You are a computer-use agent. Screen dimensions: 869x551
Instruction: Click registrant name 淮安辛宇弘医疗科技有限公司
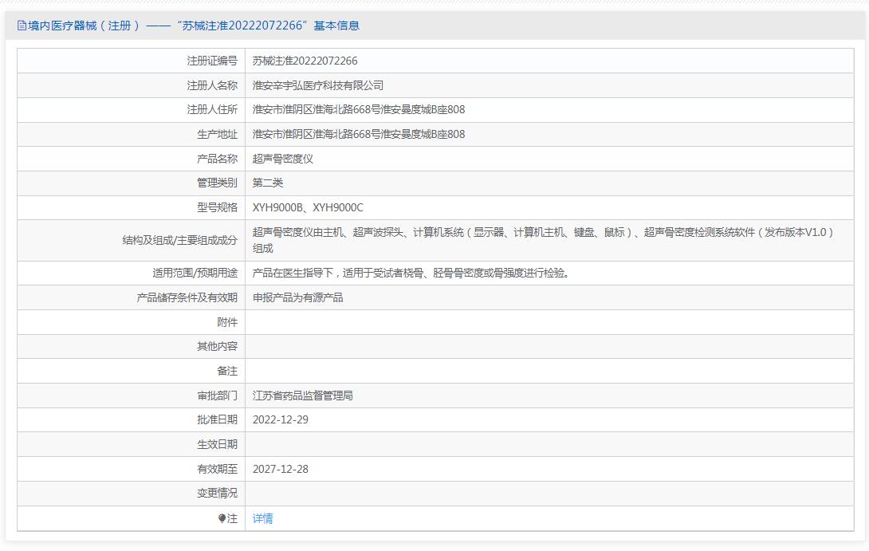317,85
